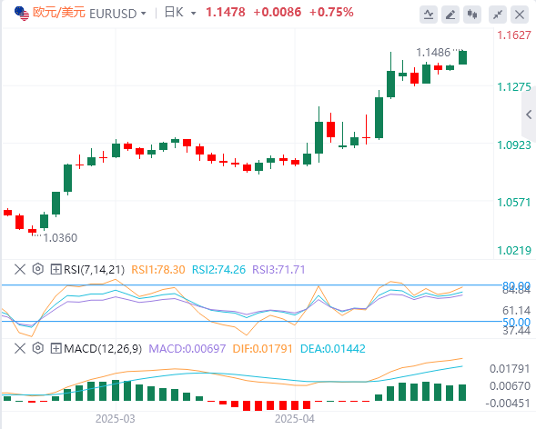Expand the side panel arrow tab

529,115
